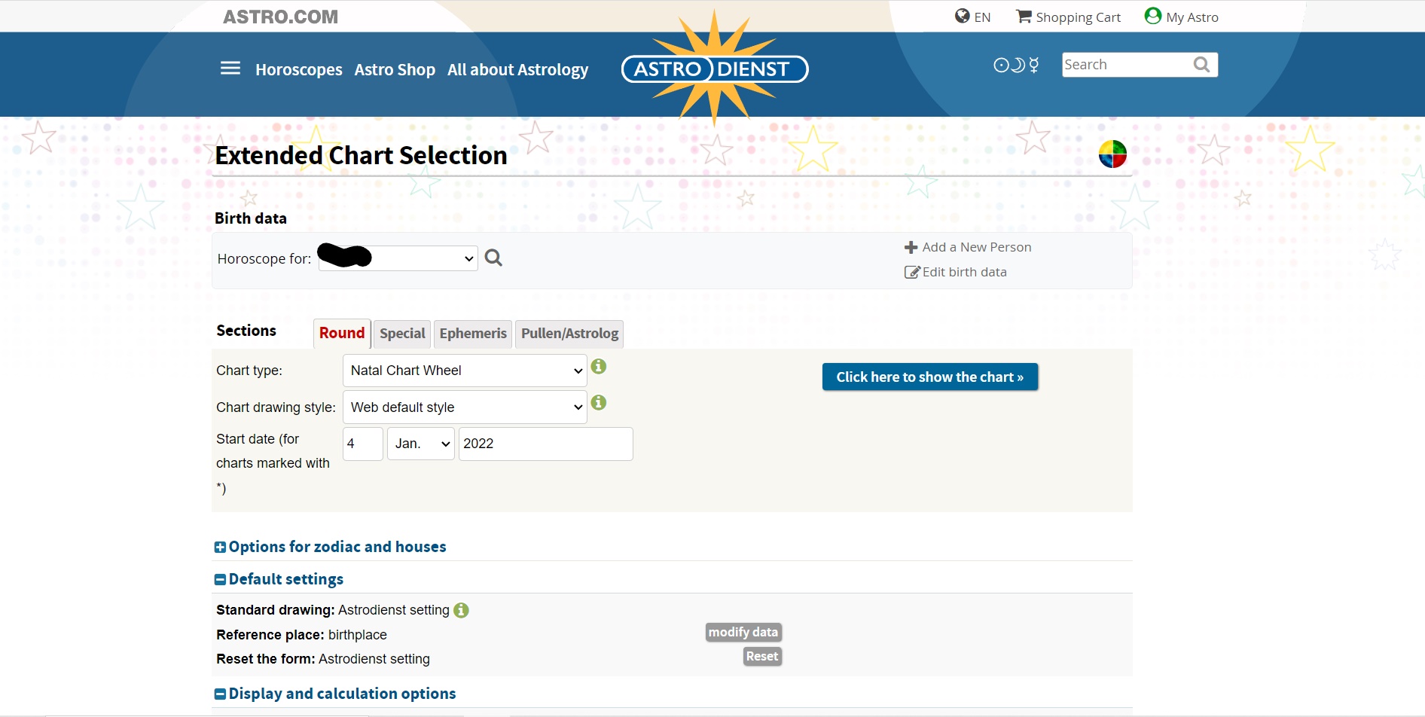Click the Reset button
The width and height of the screenshot is (1425, 717).
[762, 656]
